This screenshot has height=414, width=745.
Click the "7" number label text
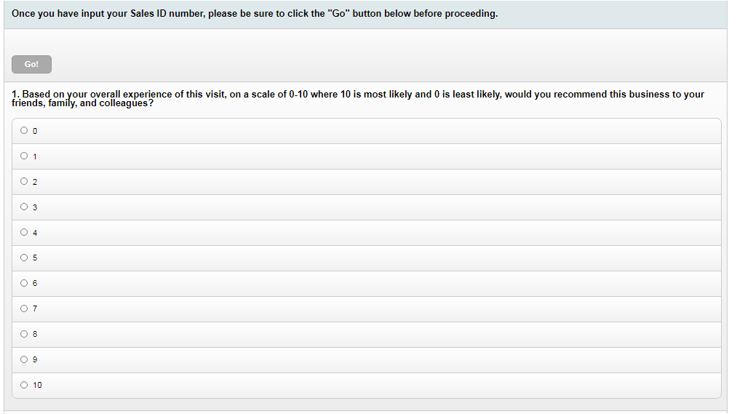click(x=35, y=308)
